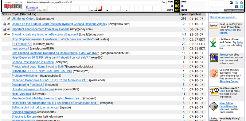Open Drop Ship Wholesalers, Liquidators topic

53,39
